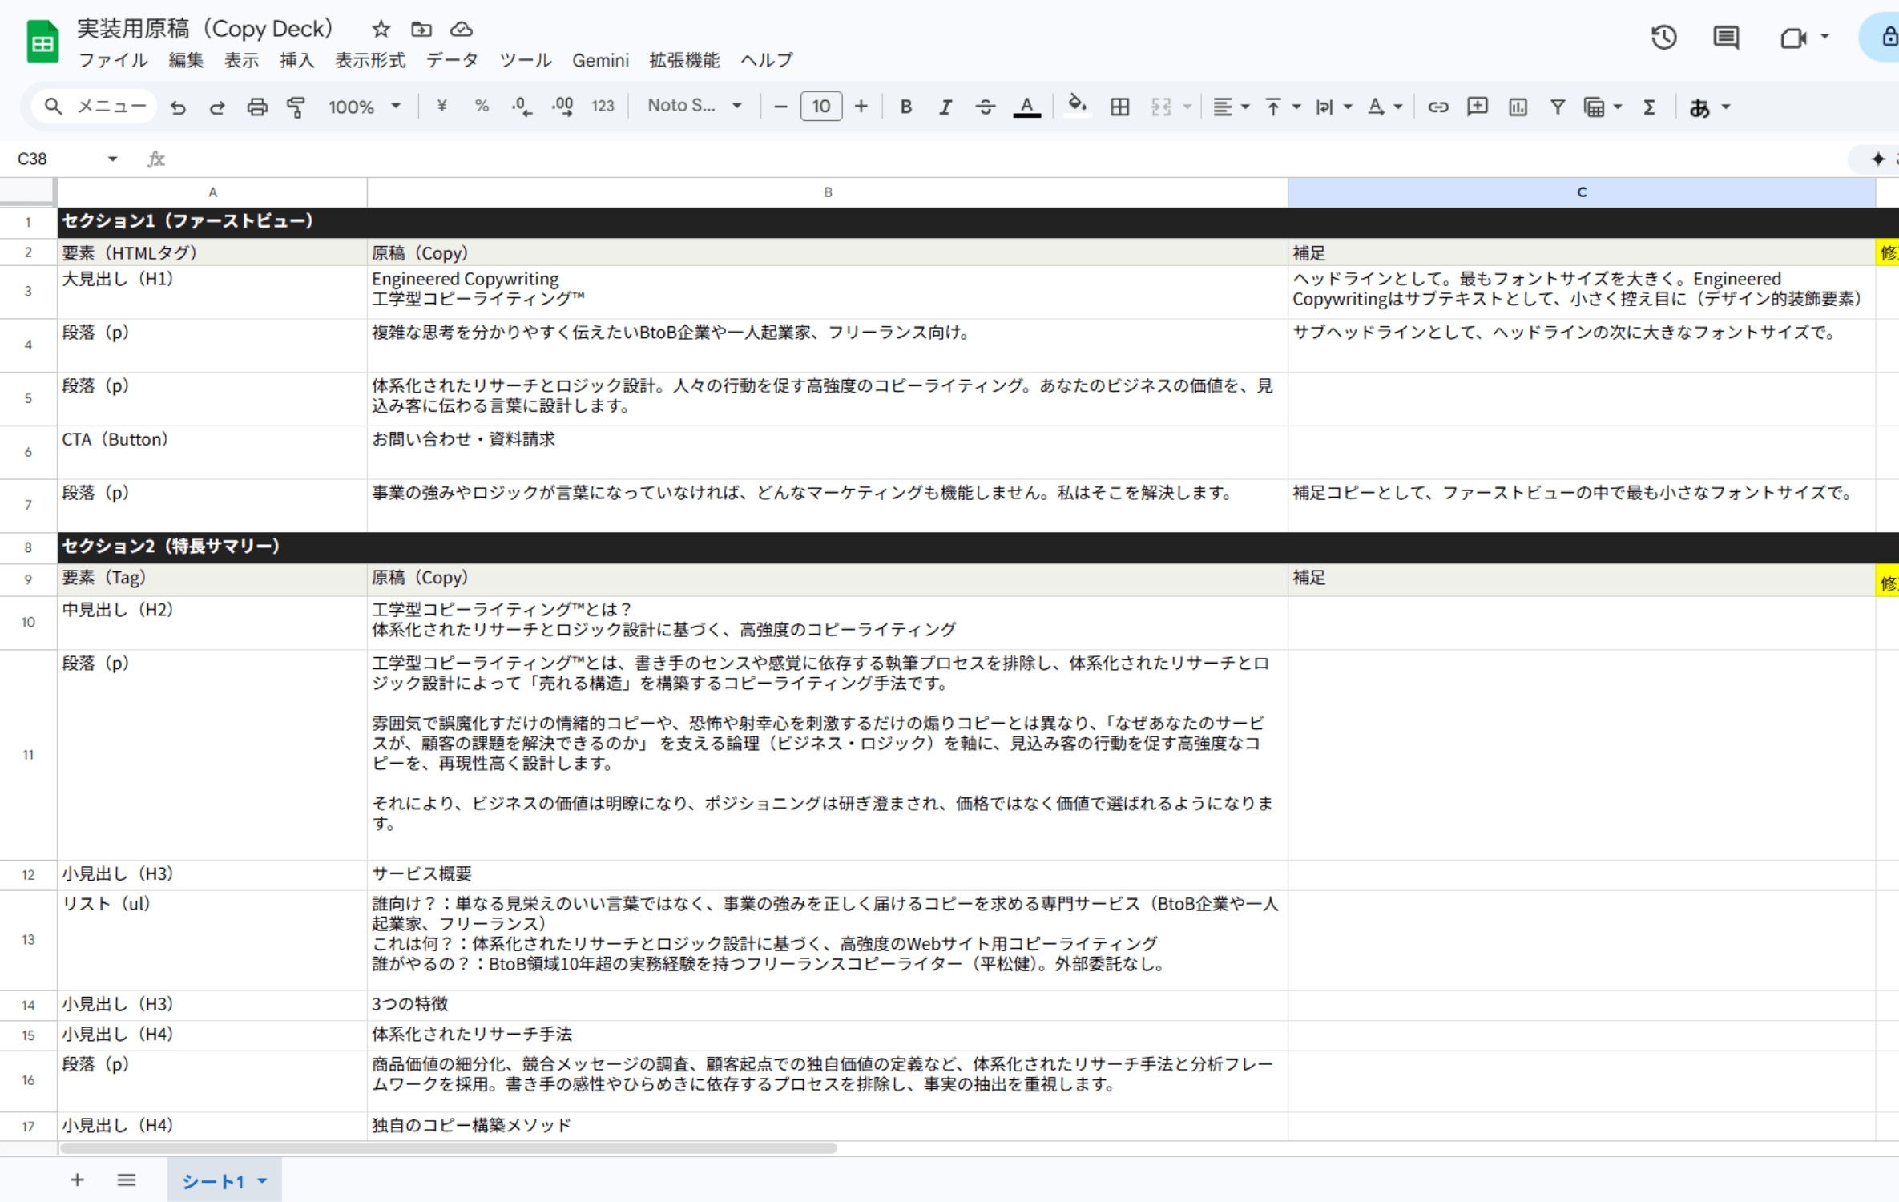The image size is (1899, 1202).
Task: Click the font size input field
Action: click(x=820, y=107)
